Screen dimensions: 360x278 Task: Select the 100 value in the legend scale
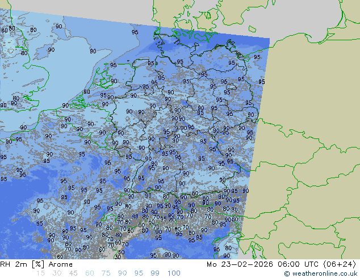[174, 273]
